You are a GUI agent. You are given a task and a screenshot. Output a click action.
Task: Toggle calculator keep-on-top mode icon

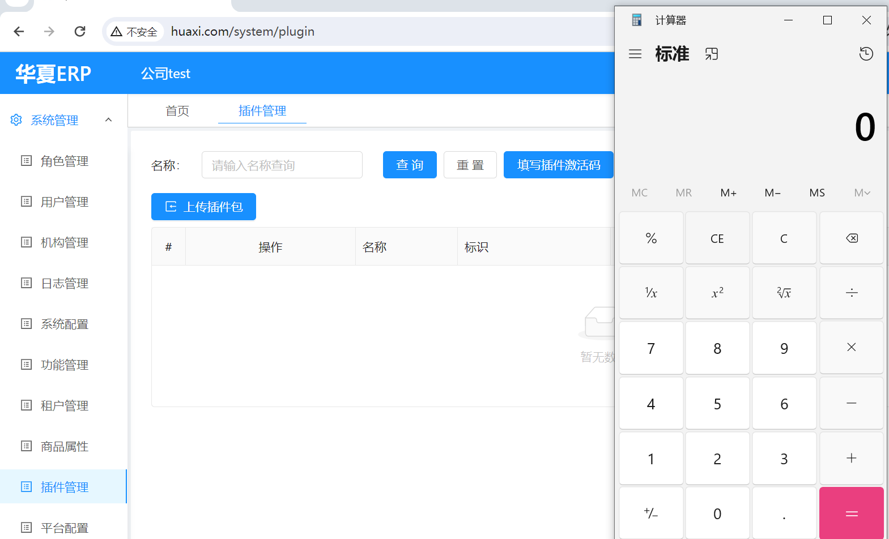click(712, 54)
